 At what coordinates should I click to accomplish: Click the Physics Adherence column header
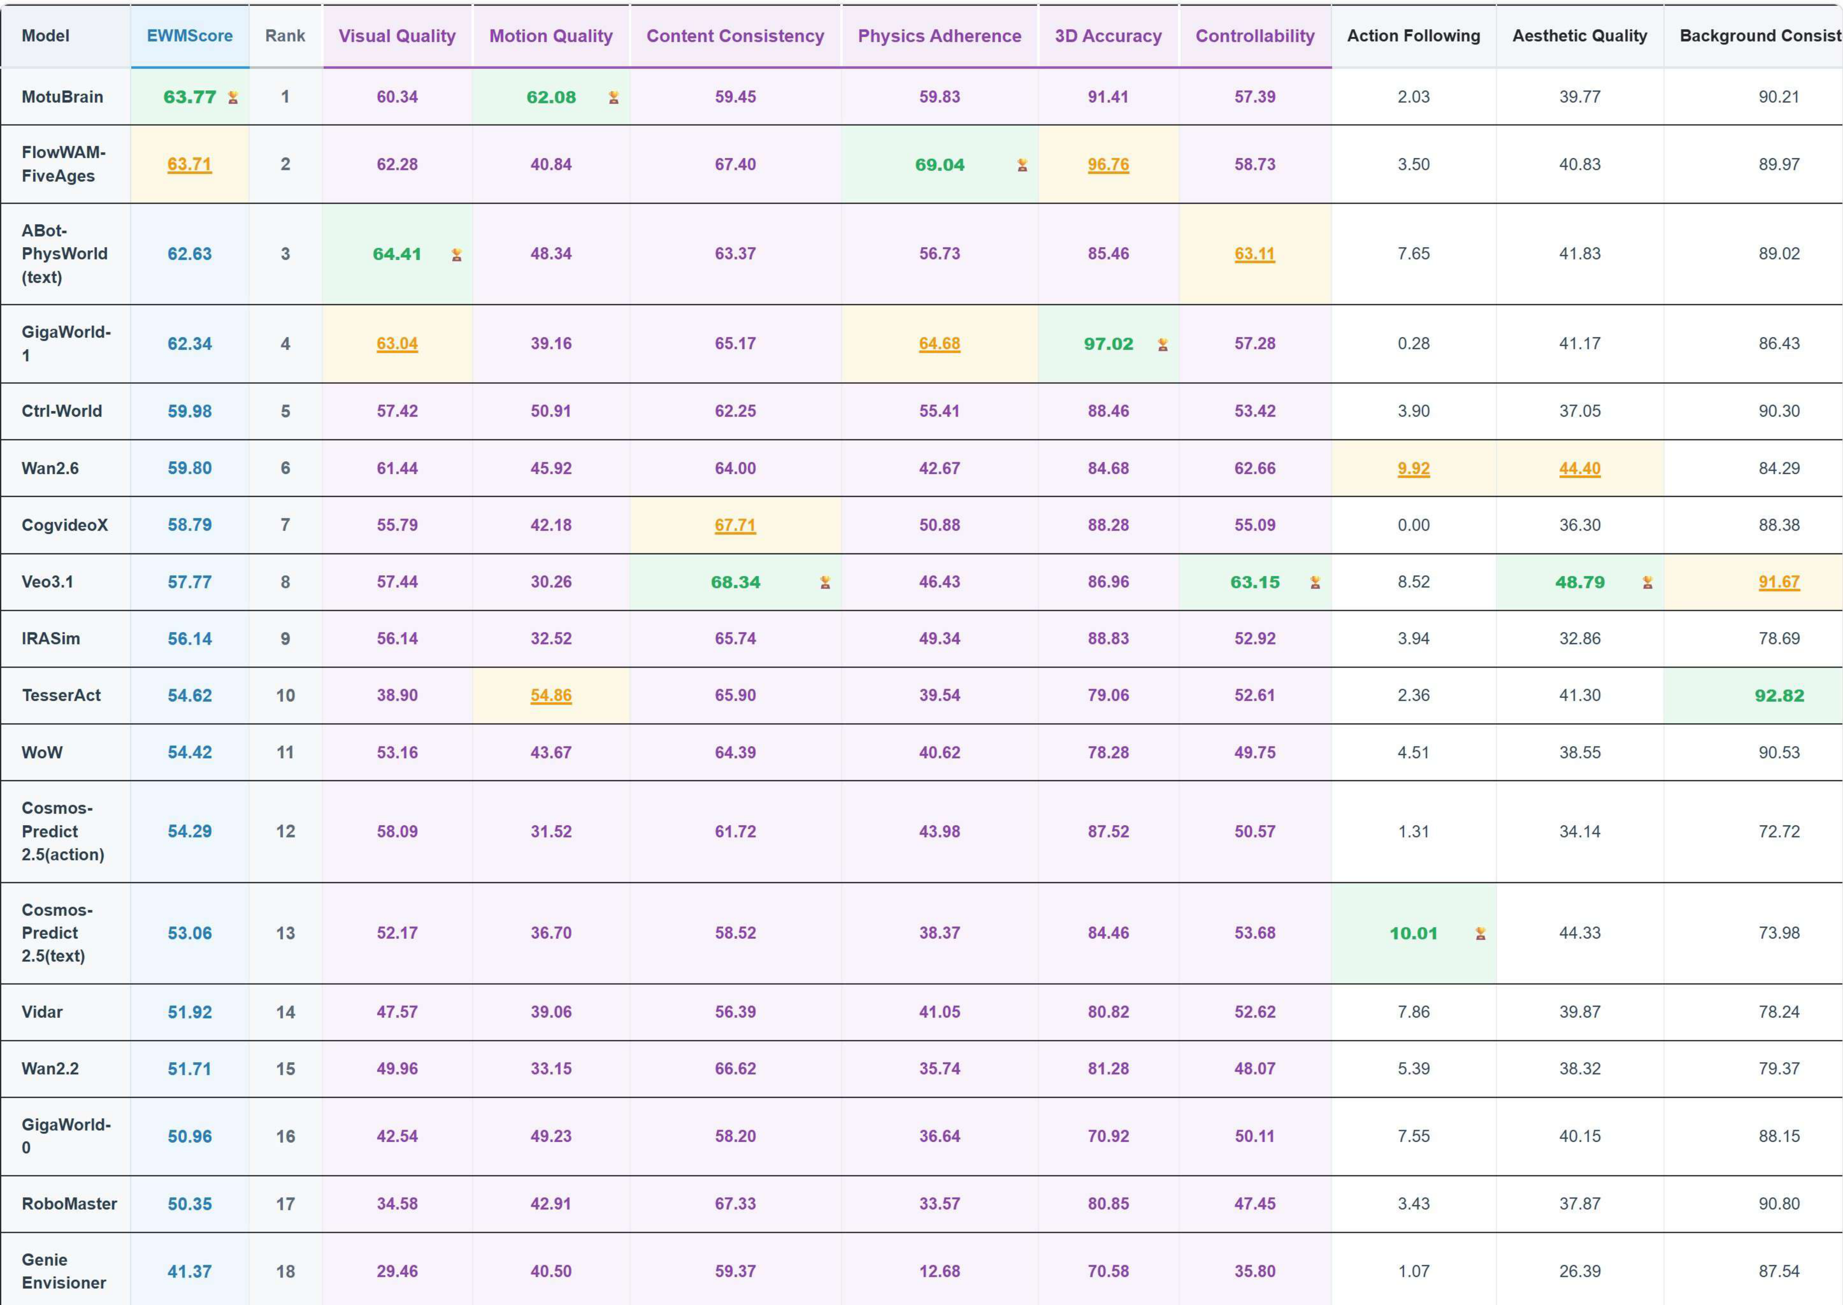pos(939,36)
